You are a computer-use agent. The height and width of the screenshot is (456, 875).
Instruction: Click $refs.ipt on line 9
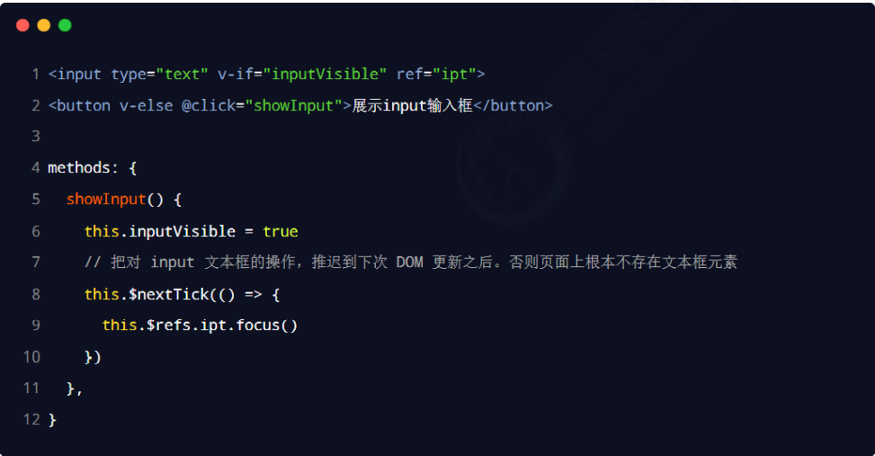(187, 326)
